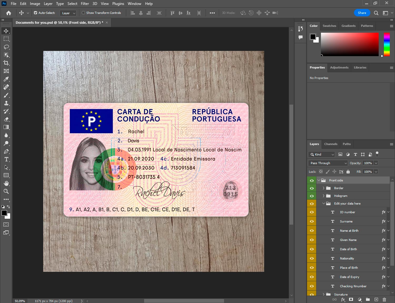Check the Show Transform Controls box
Screen dimensions: 395x303
point(83,13)
